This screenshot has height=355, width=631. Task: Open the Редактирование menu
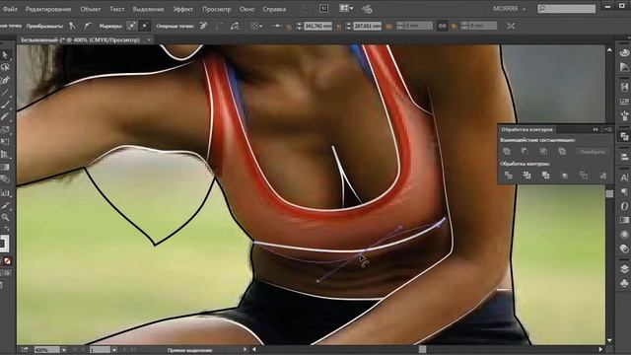pyautogui.click(x=48, y=9)
